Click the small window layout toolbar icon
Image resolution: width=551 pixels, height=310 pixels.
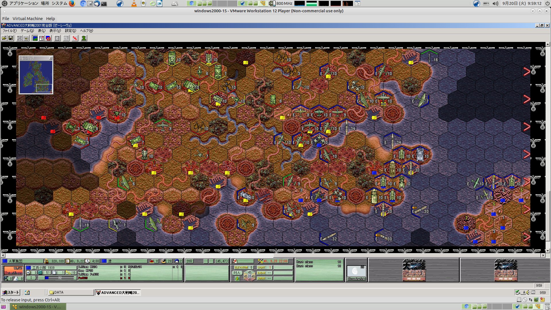coord(42,38)
